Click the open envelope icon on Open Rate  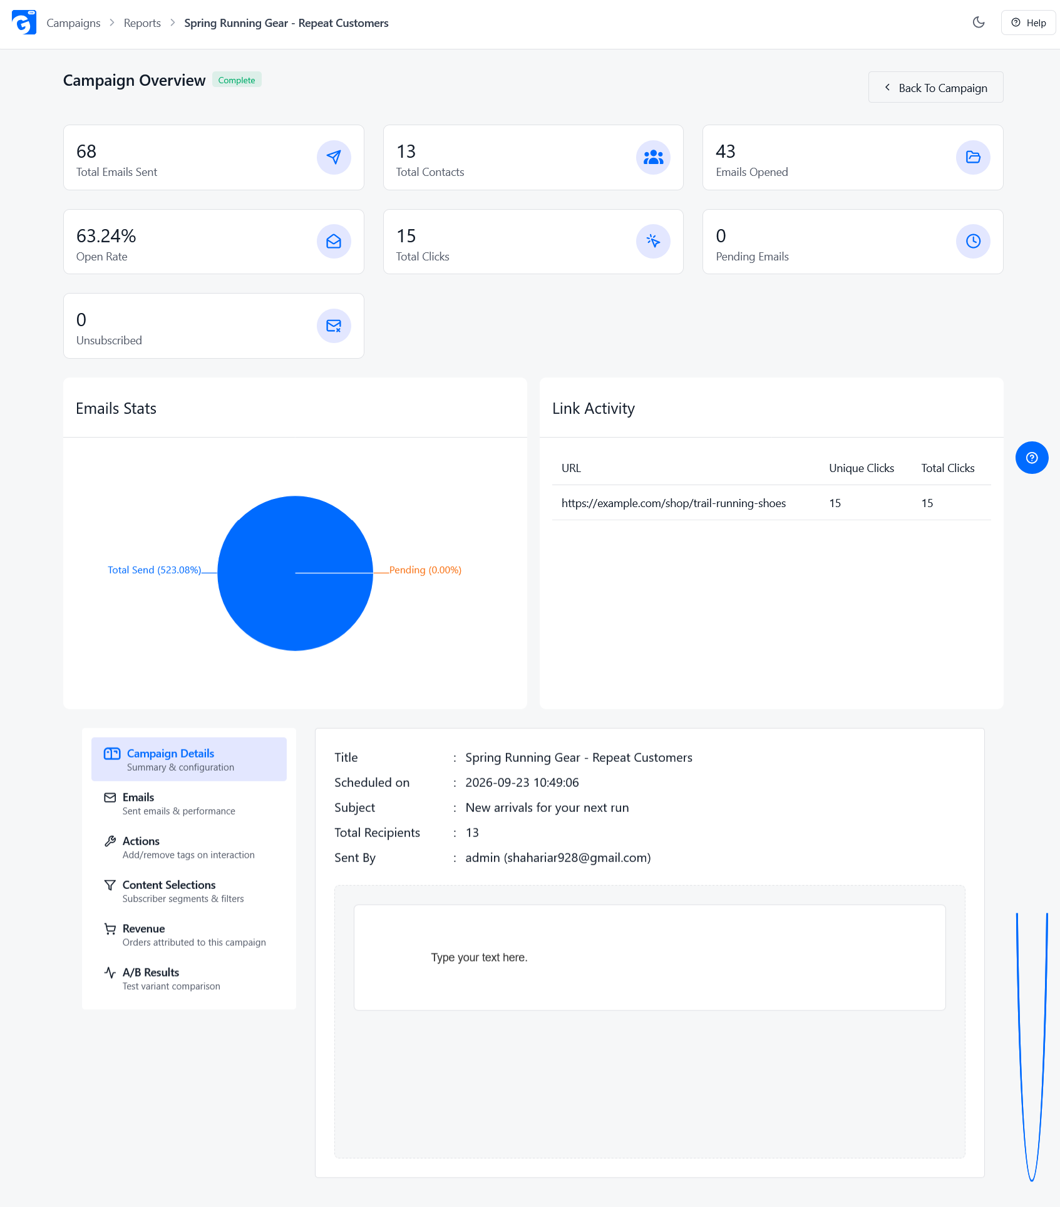(334, 242)
